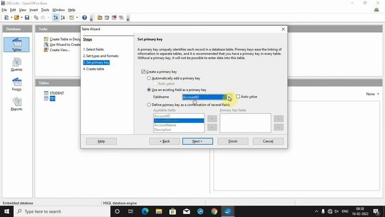Open Microsoft Store from taskbar
This screenshot has height=217, width=385.
[173, 212]
